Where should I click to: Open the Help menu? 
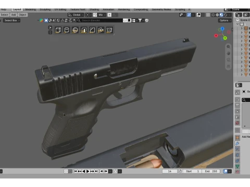pyautogui.click(x=4, y=9)
